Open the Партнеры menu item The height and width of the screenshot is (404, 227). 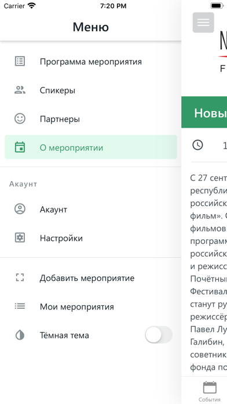point(91,119)
